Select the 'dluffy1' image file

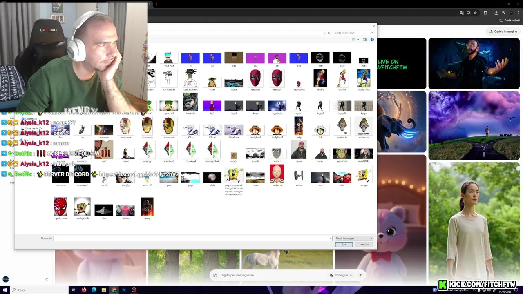(342, 80)
